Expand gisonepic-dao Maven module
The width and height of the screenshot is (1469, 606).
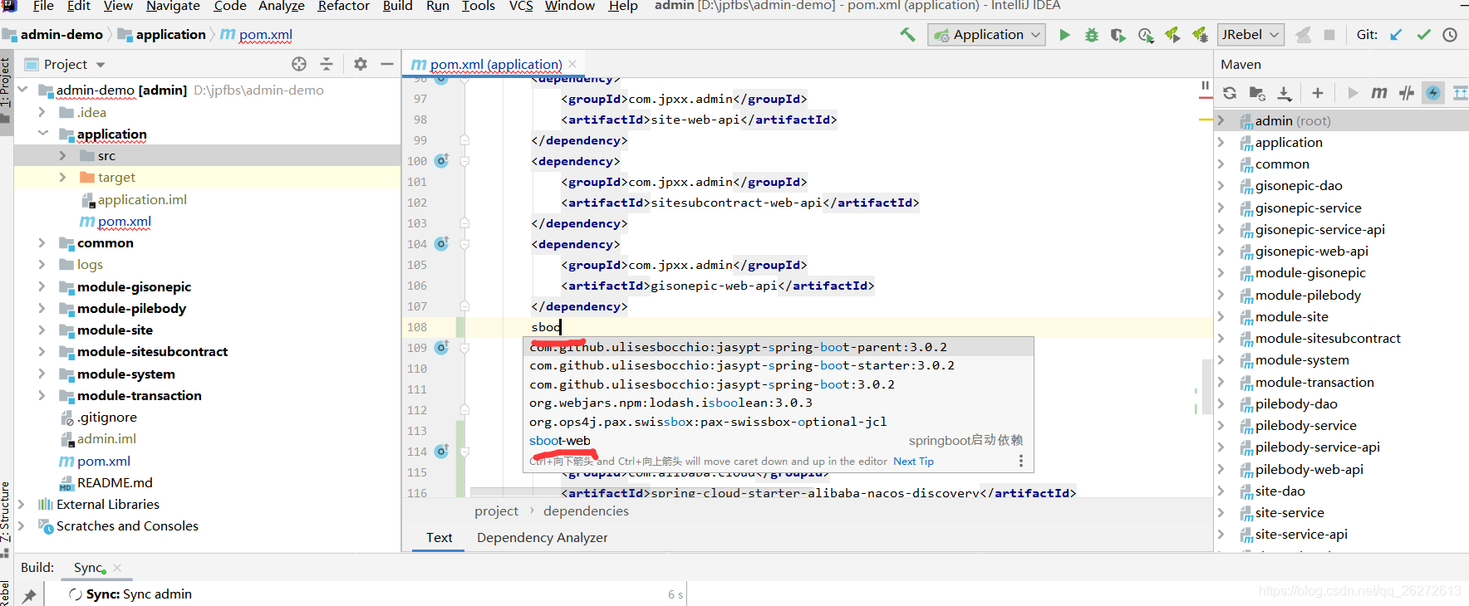pos(1221,185)
